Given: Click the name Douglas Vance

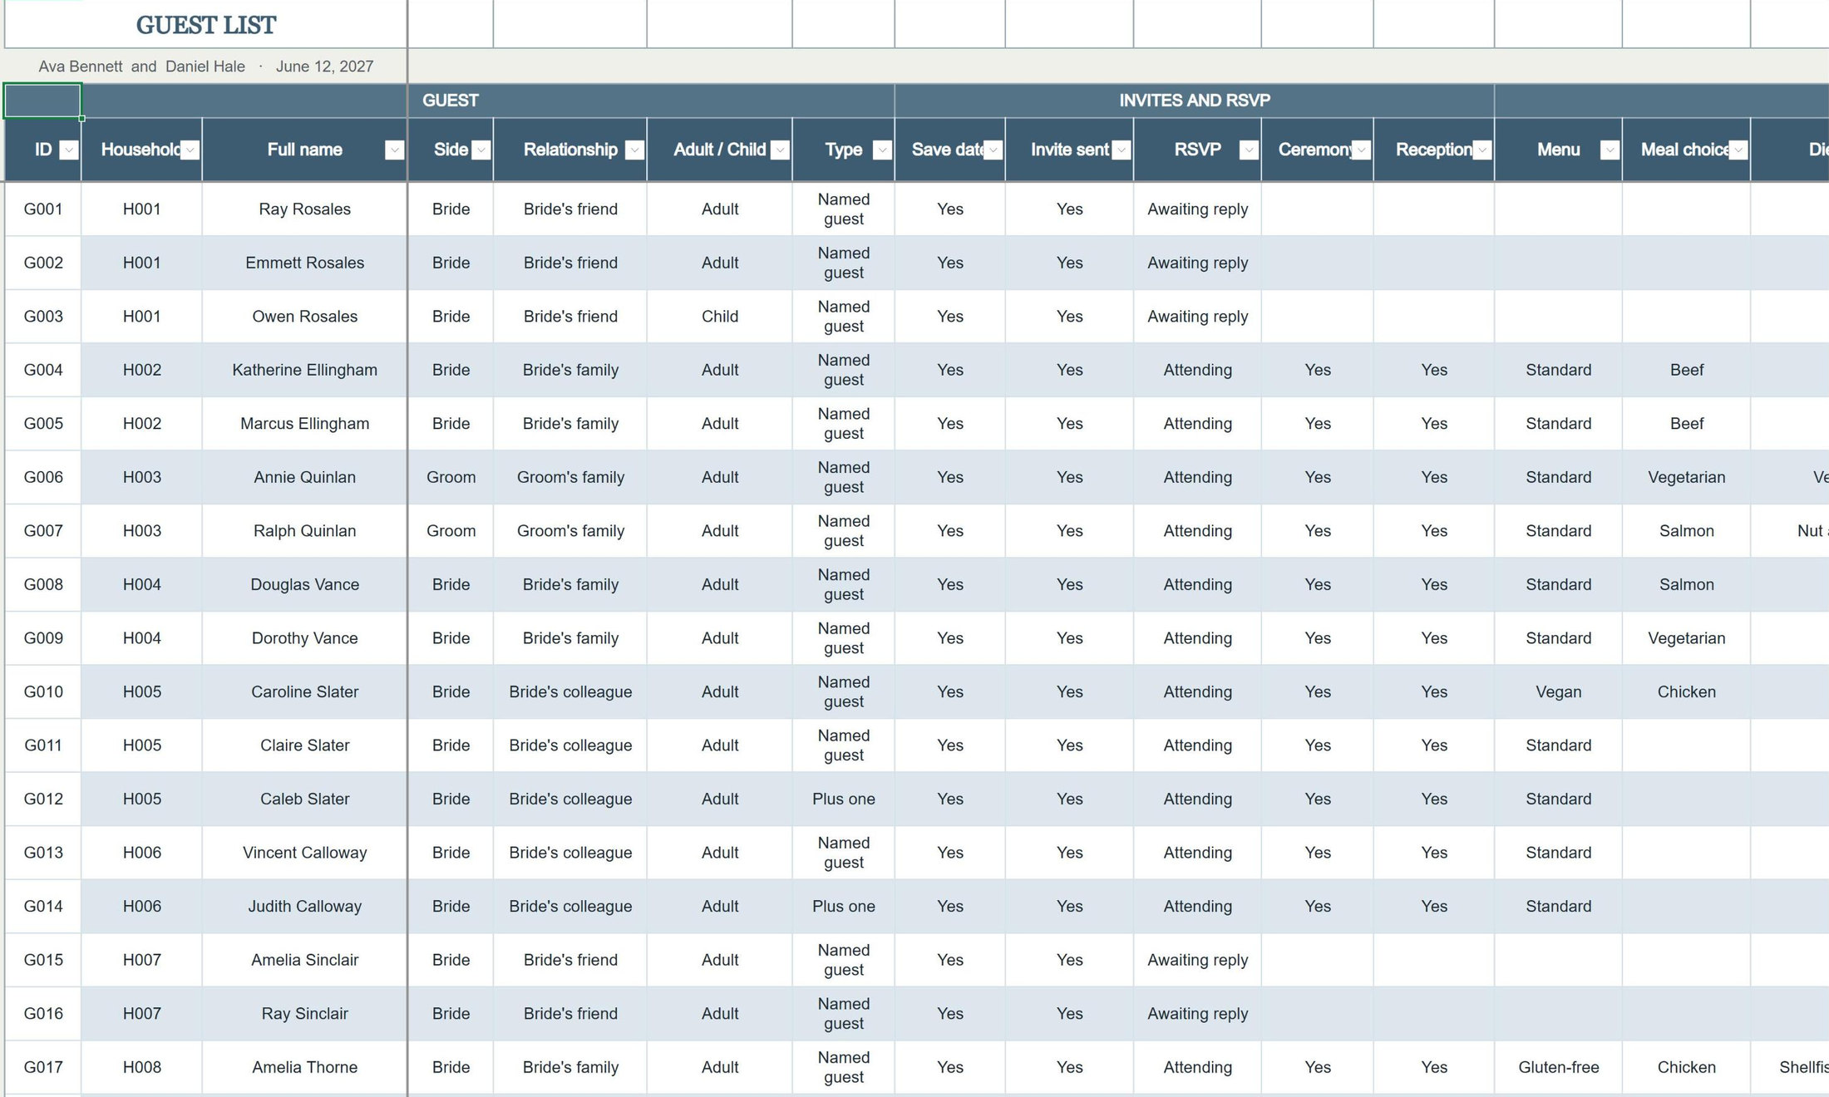Looking at the screenshot, I should [x=305, y=584].
